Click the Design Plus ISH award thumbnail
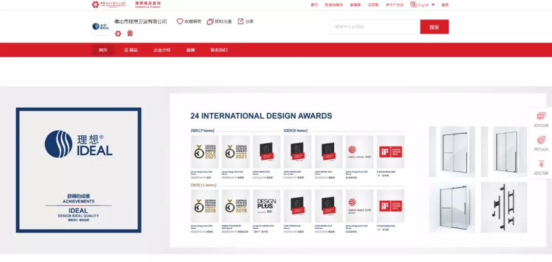The width and height of the screenshot is (552, 262). [266, 206]
